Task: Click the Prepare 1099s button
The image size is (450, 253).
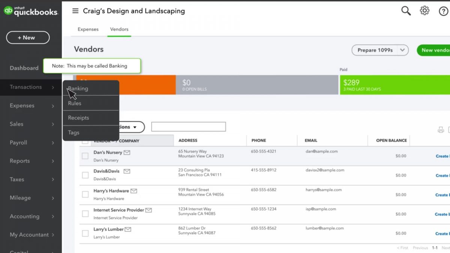Action: (375, 50)
